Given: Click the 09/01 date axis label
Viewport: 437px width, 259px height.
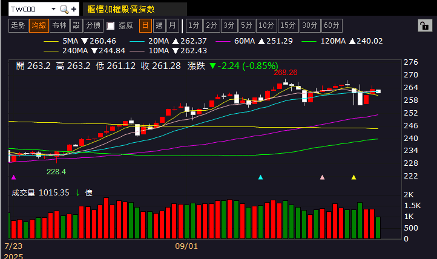Looking at the screenshot, I should (x=186, y=246).
